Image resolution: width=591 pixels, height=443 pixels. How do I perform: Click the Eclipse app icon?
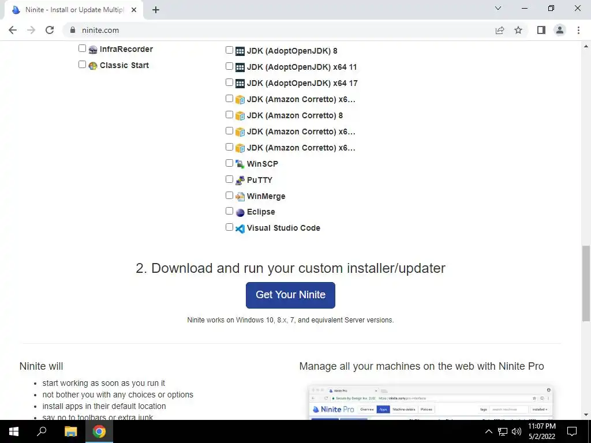pyautogui.click(x=240, y=212)
